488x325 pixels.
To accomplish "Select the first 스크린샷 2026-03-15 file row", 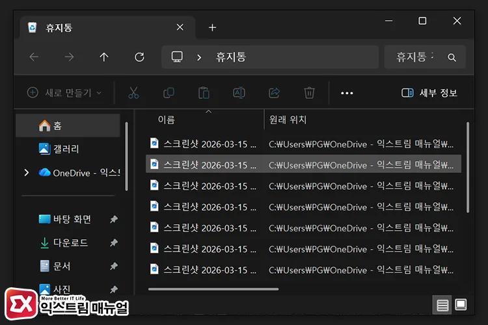I will pyautogui.click(x=303, y=144).
